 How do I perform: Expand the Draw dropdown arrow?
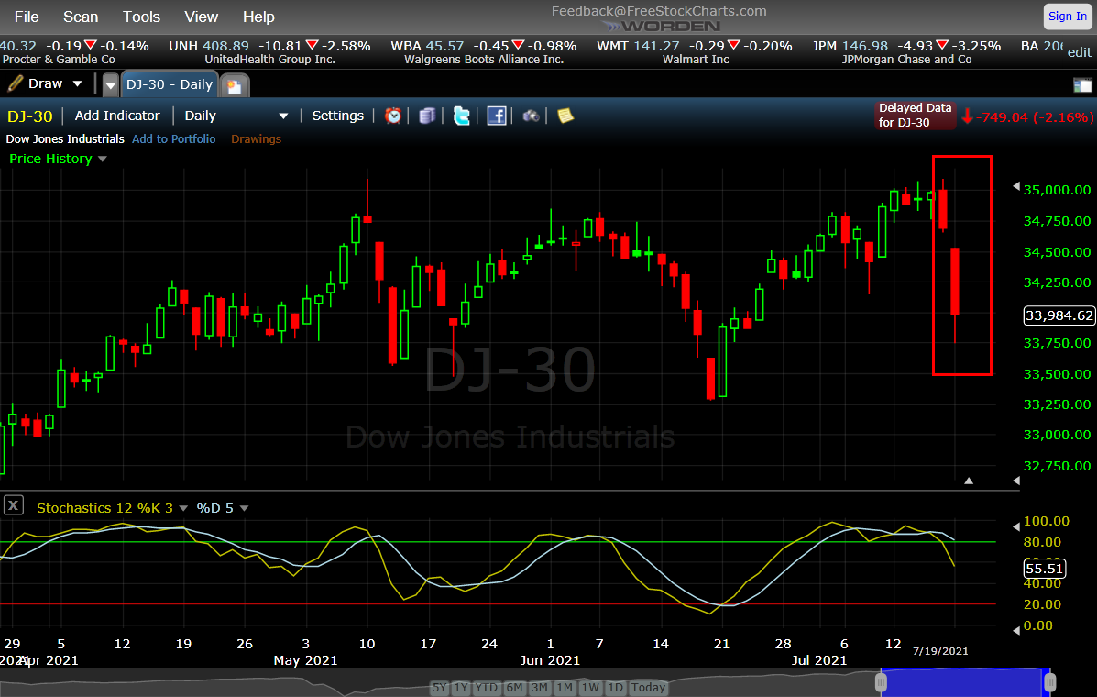[78, 84]
